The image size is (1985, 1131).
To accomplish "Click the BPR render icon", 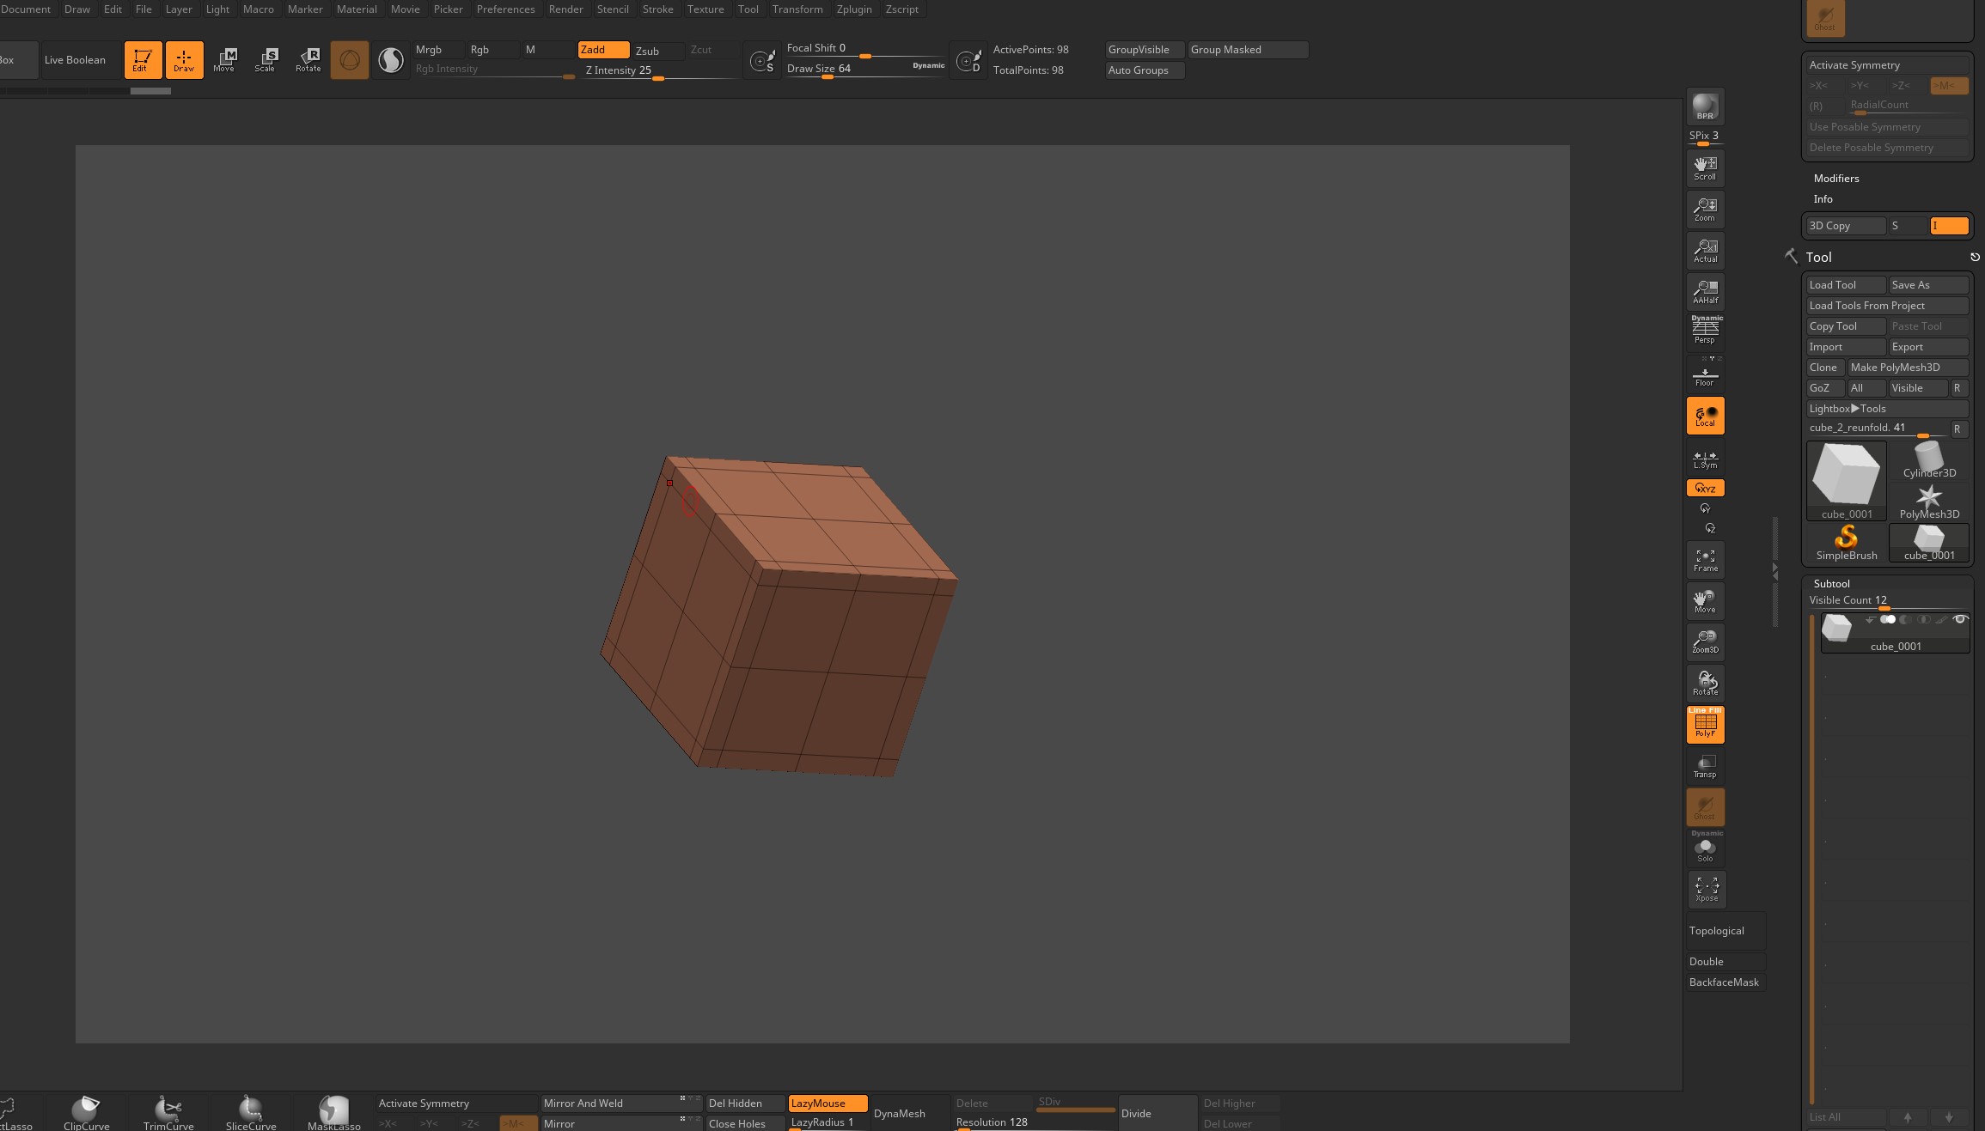I will pyautogui.click(x=1705, y=106).
